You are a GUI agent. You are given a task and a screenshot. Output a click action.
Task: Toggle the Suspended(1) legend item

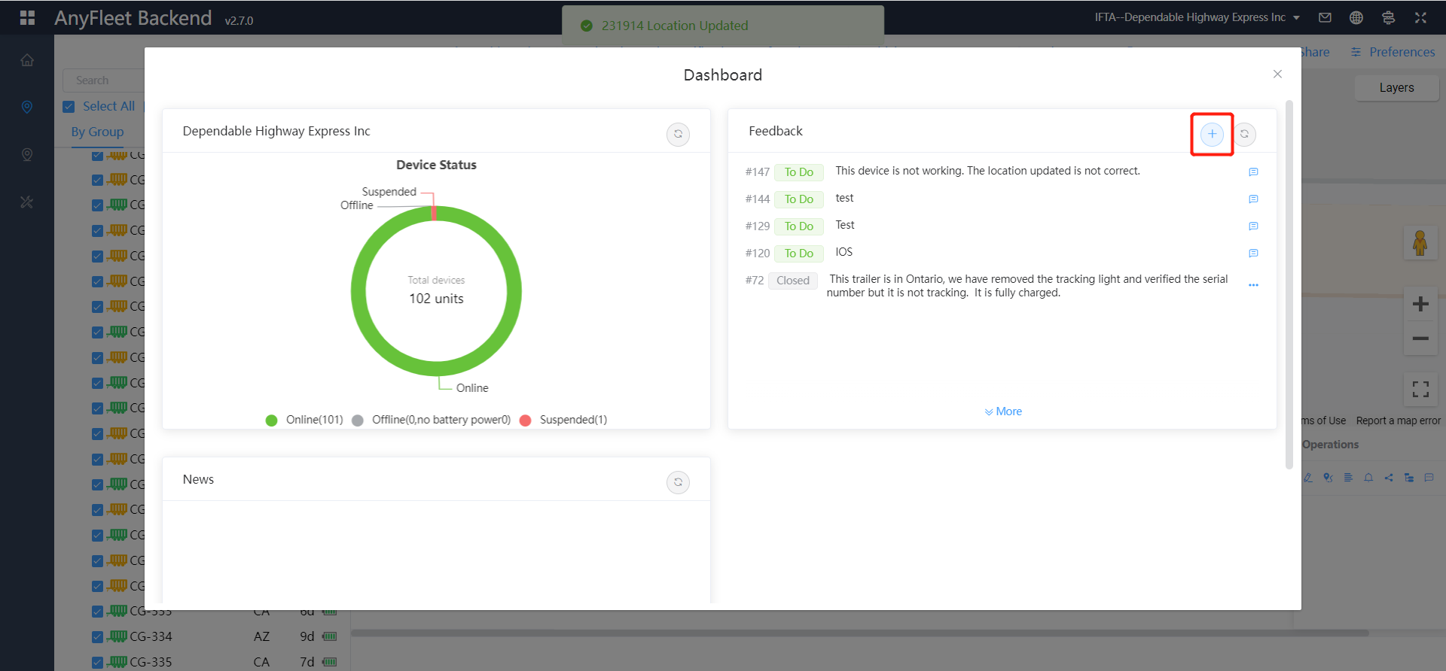click(563, 420)
